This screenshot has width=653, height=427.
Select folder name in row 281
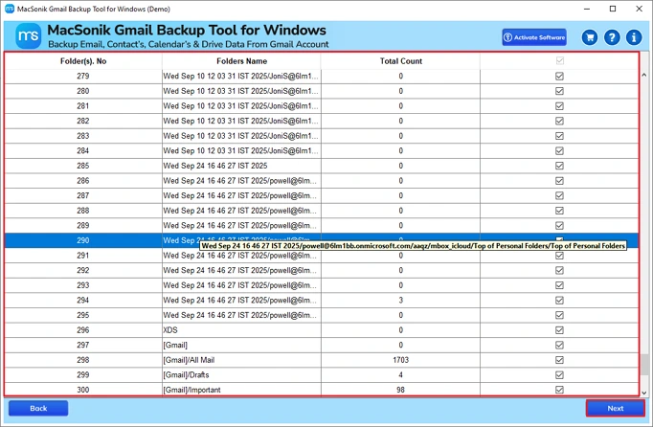coord(240,106)
